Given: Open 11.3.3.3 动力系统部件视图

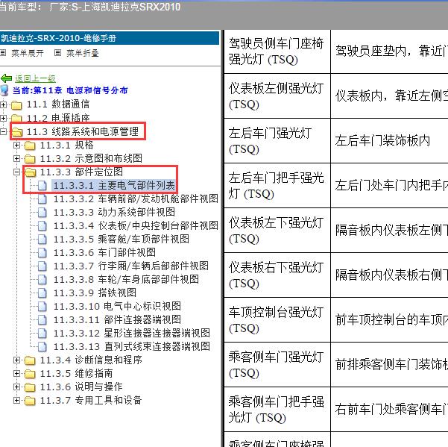Looking at the screenshot, I should point(114,212).
